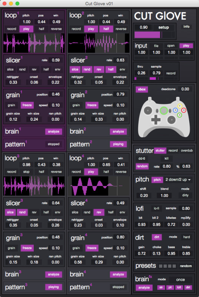Open the info panel
This screenshot has height=297, width=199.
(186, 27)
